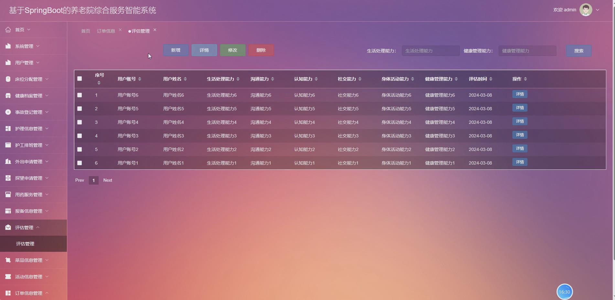This screenshot has width=615, height=300.
Task: Click the 生活处理能力 search input field
Action: [x=430, y=50]
